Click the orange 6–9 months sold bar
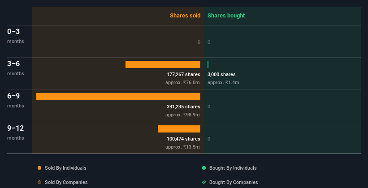This screenshot has height=188, width=368. click(118, 97)
